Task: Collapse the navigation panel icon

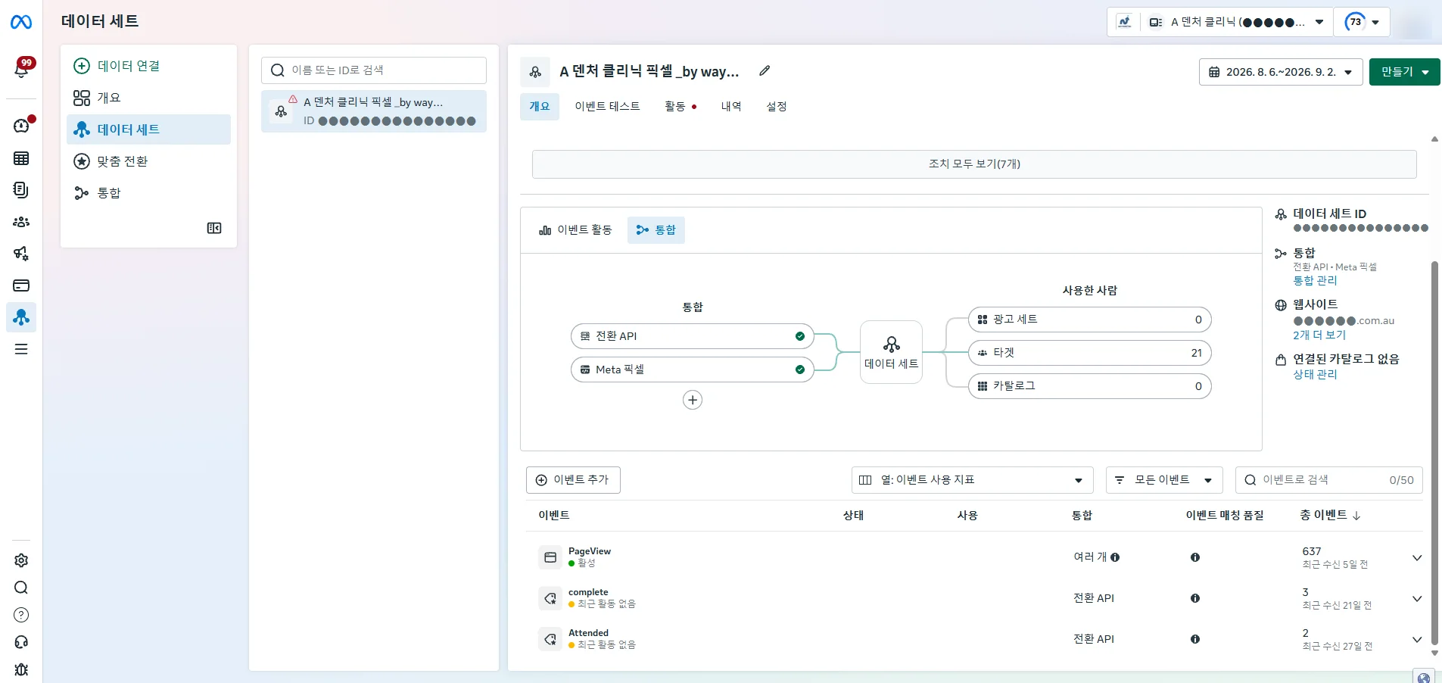Action: pyautogui.click(x=214, y=228)
